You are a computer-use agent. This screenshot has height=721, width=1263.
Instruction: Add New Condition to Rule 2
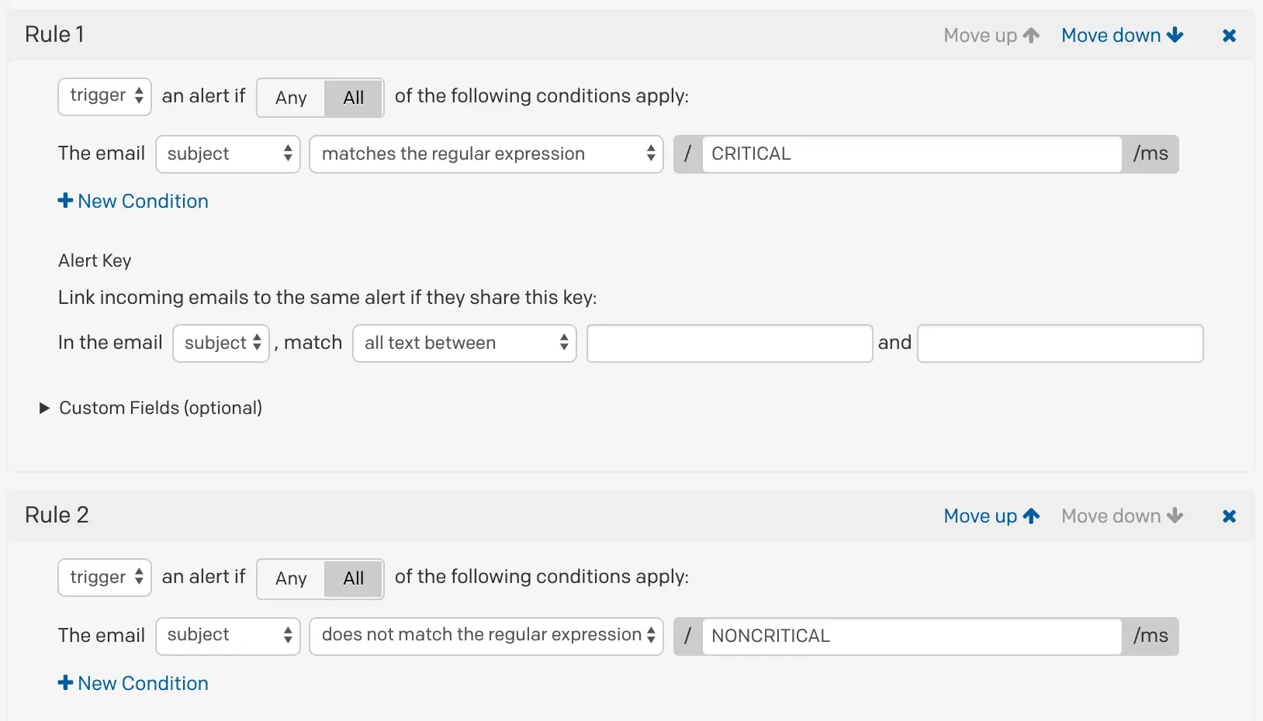click(x=133, y=684)
